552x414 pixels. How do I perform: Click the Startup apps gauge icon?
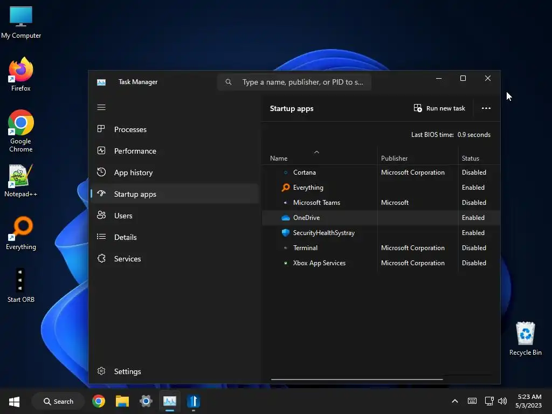pos(101,194)
